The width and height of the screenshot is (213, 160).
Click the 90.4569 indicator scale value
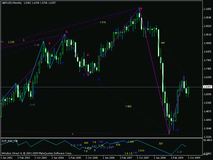click(208, 140)
